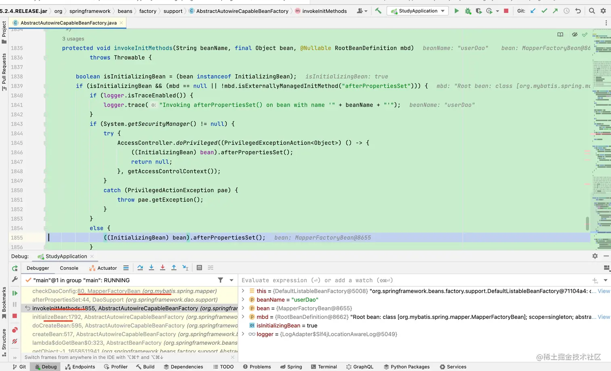Open the Dependencies tool window
Image resolution: width=611 pixels, height=371 pixels.
[x=183, y=367]
